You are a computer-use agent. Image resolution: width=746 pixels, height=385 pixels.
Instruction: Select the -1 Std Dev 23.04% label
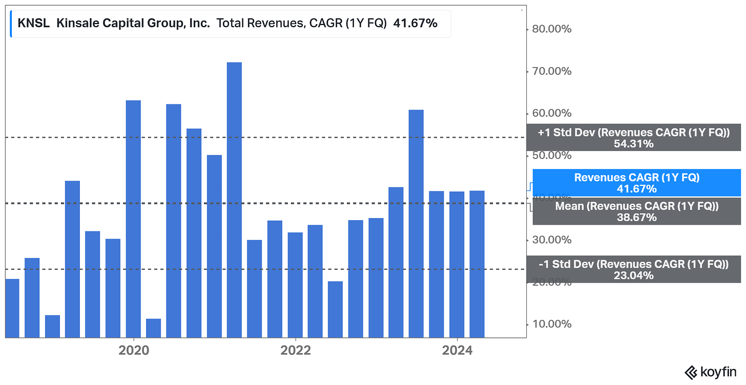[633, 269]
